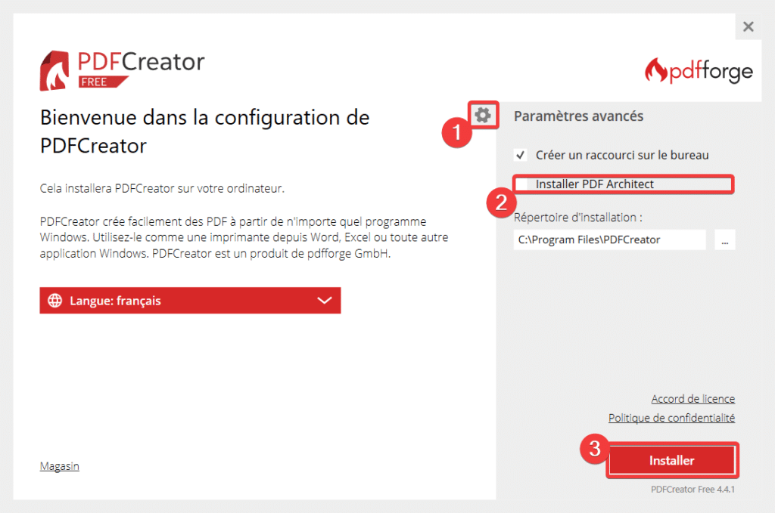
Task: Open the Magasin link
Action: pyautogui.click(x=59, y=466)
